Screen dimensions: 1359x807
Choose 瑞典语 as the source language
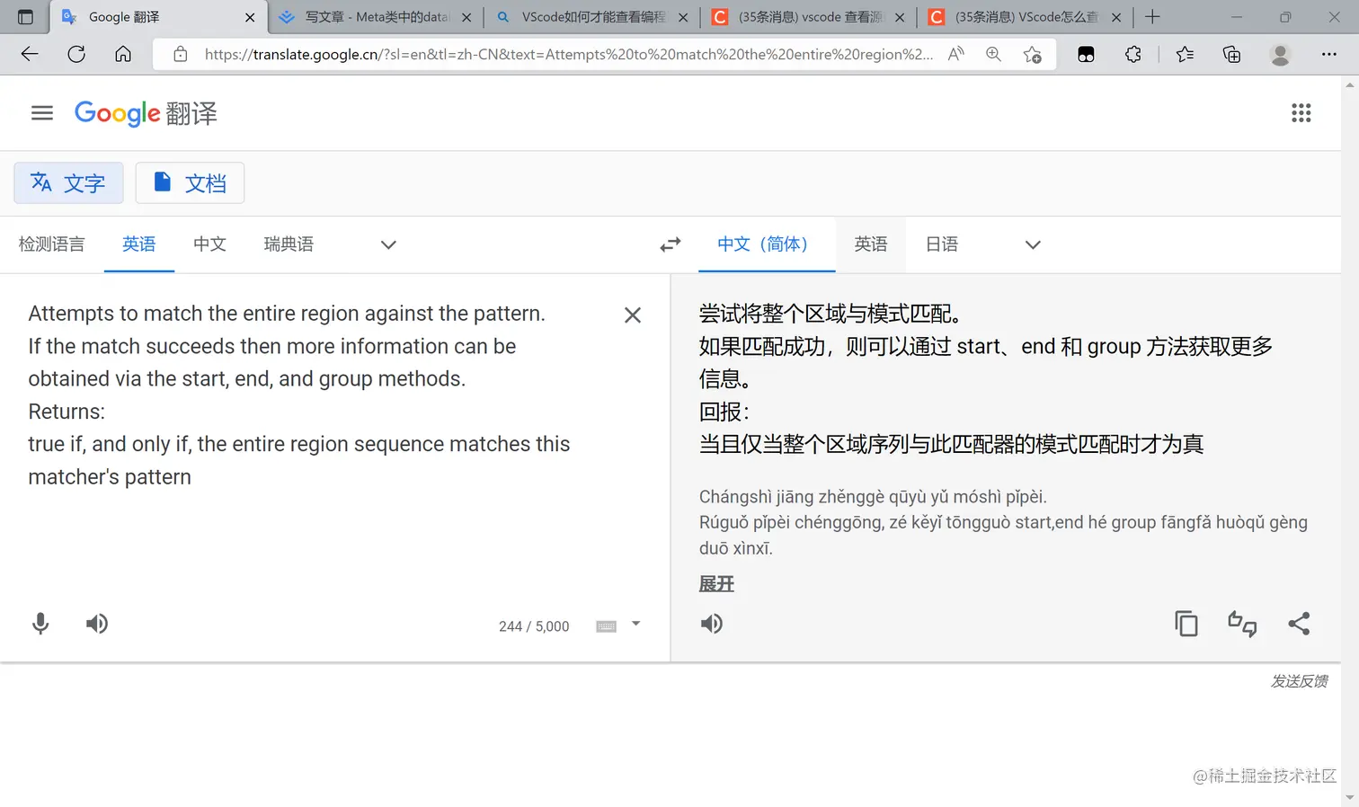tap(289, 244)
